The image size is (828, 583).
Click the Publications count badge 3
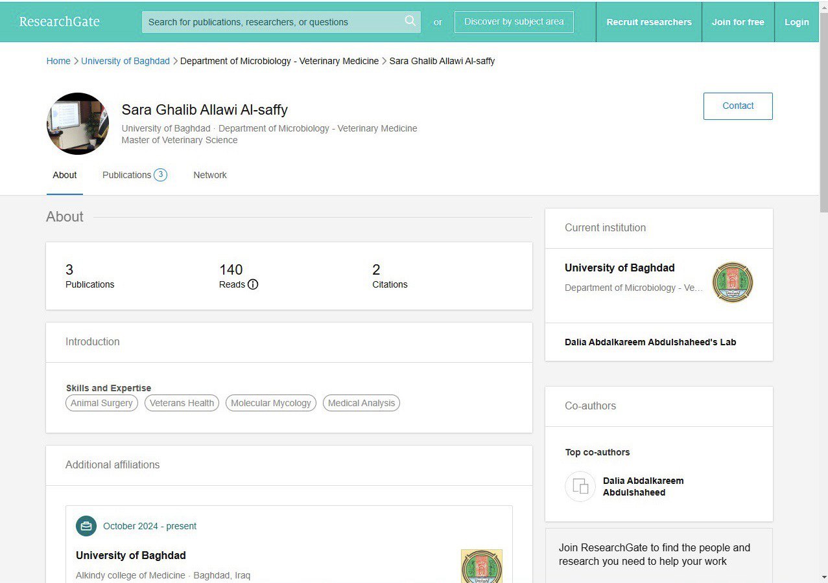pyautogui.click(x=160, y=175)
